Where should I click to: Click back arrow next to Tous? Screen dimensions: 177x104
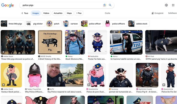tap(22, 13)
